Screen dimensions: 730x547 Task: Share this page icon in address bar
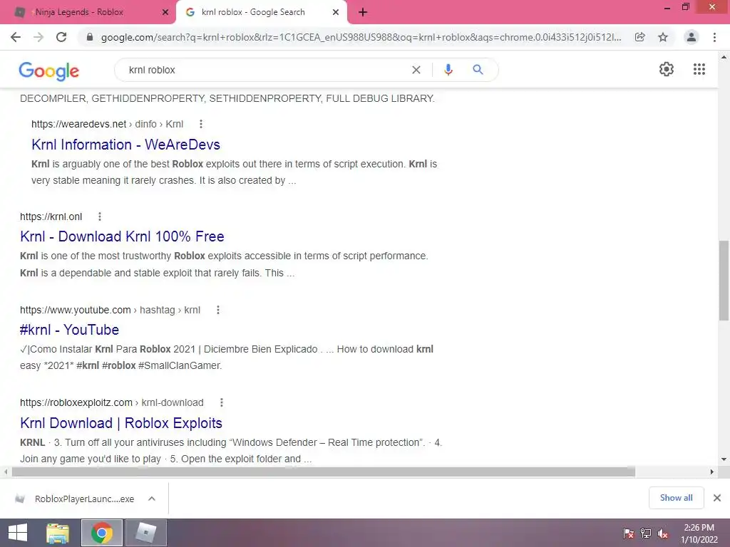click(x=639, y=37)
